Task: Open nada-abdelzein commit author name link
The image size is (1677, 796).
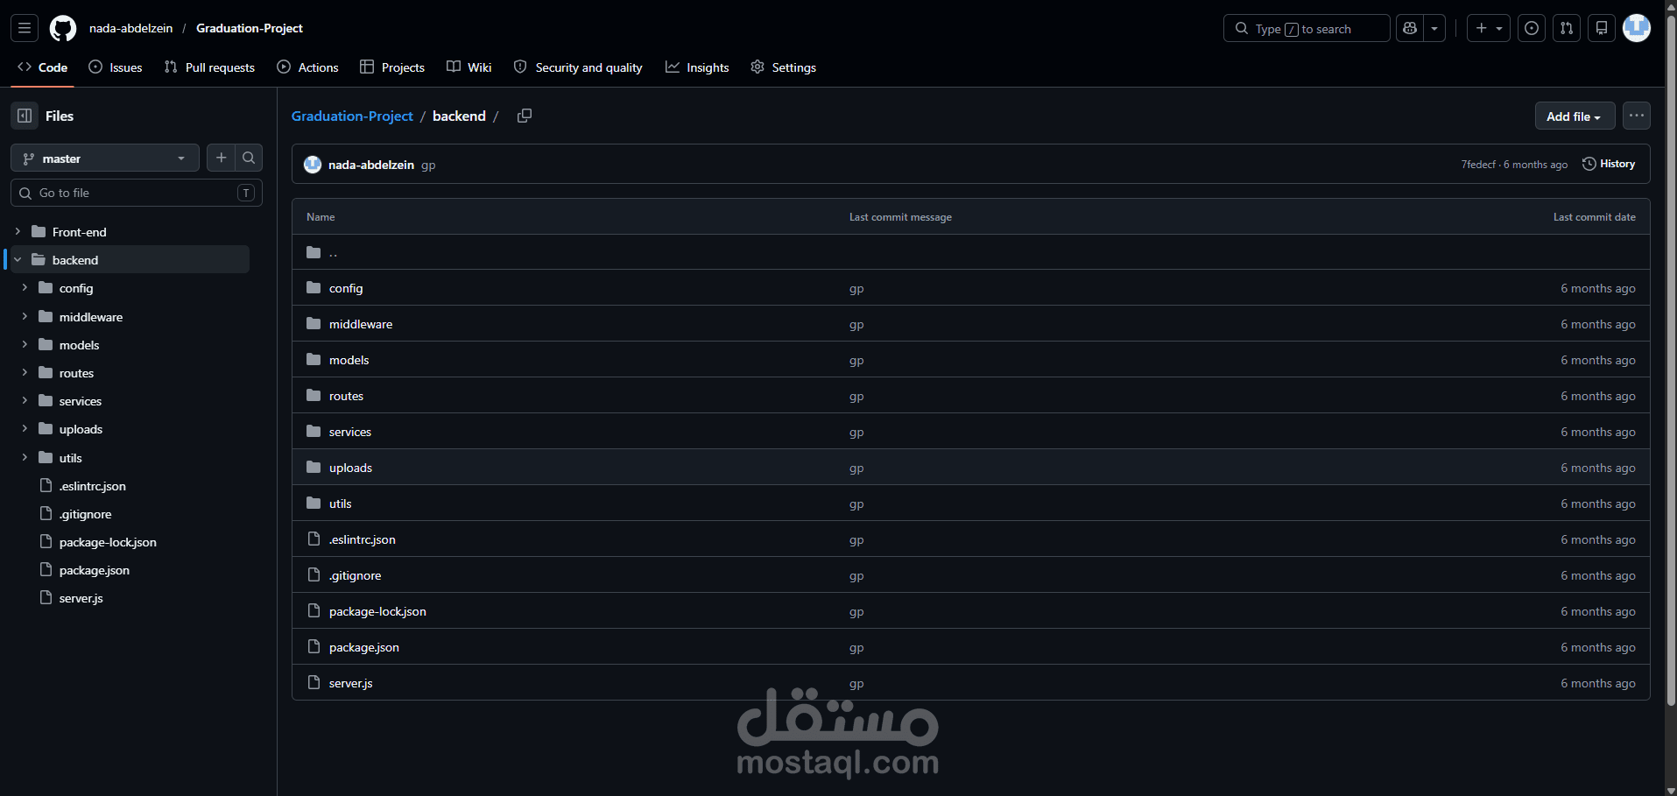Action: click(x=371, y=165)
